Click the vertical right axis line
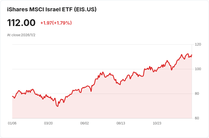This screenshot has height=138, width=209. coord(192,85)
